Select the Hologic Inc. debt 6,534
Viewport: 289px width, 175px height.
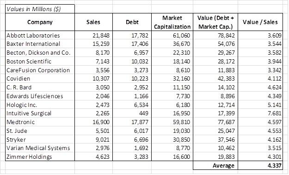pos(132,105)
